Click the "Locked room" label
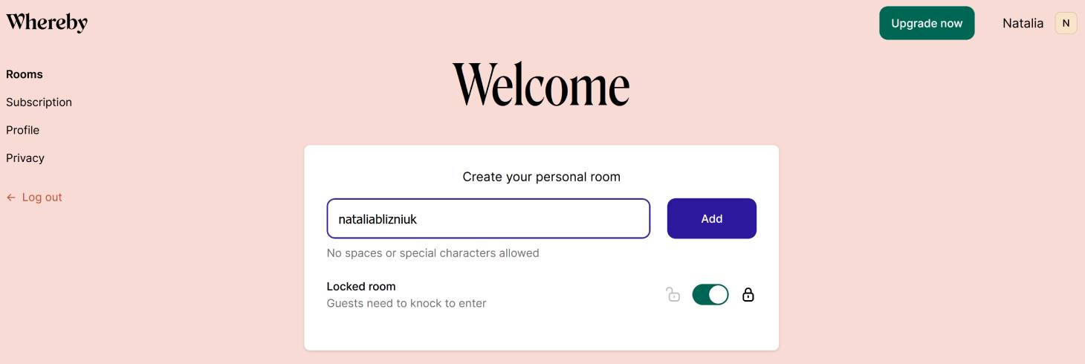1085x364 pixels. [x=361, y=287]
